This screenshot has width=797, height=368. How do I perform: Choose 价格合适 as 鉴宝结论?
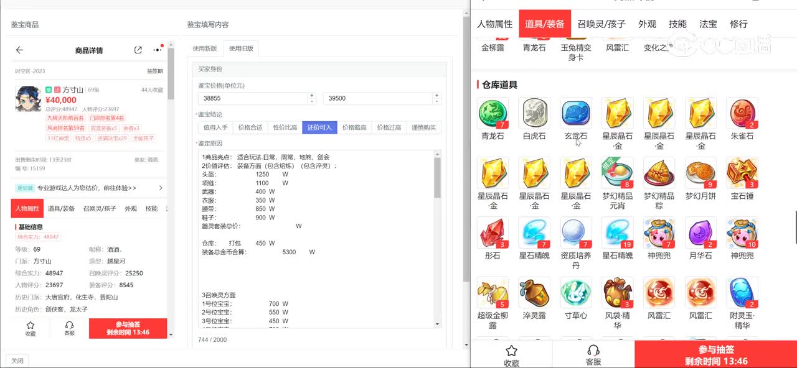(250, 127)
